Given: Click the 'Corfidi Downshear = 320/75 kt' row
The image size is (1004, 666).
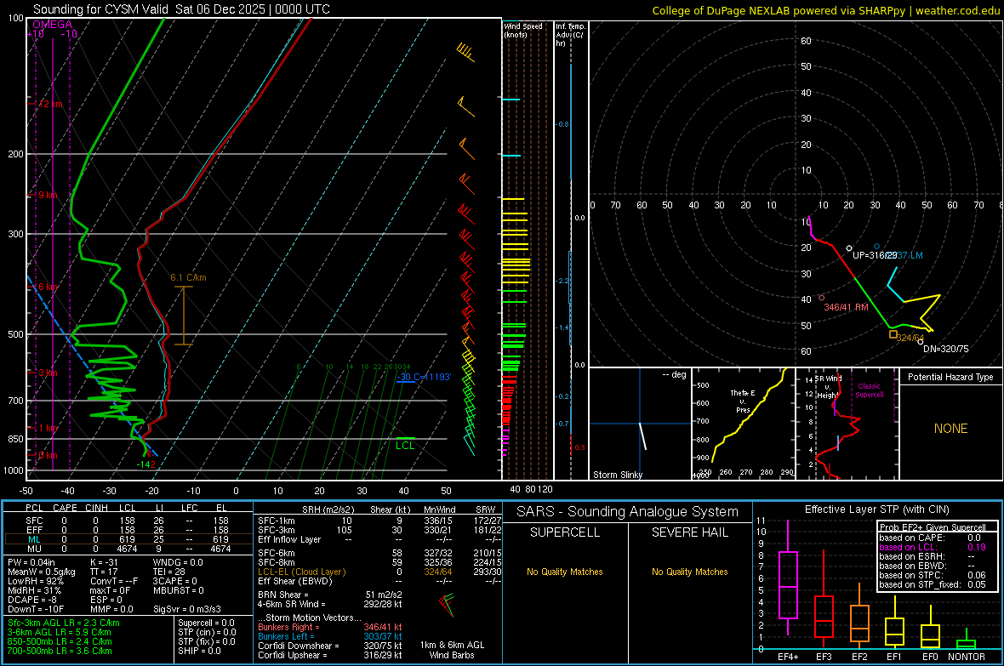Looking at the screenshot, I should pyautogui.click(x=330, y=646).
